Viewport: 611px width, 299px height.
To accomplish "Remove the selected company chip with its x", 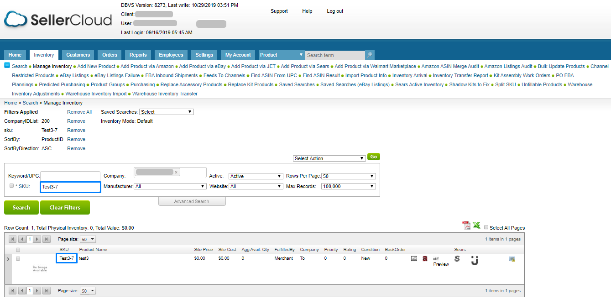I will [x=176, y=172].
